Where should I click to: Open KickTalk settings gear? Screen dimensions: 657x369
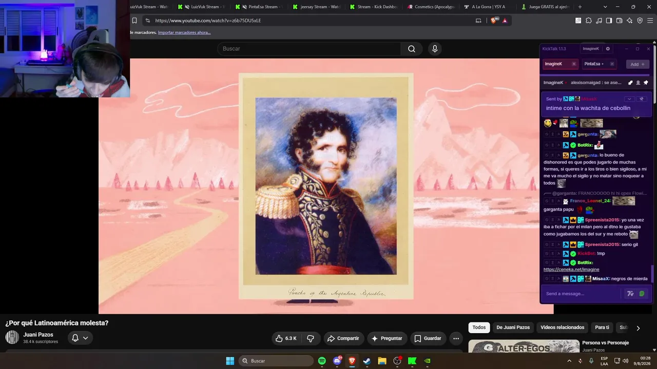[x=608, y=49]
